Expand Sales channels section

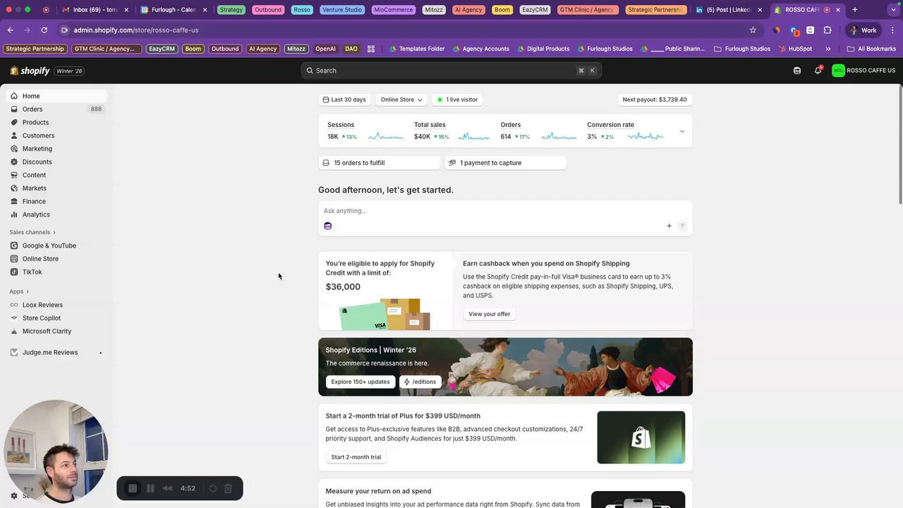[32, 232]
